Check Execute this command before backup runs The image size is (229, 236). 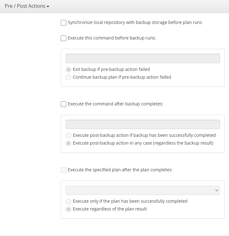(63, 38)
